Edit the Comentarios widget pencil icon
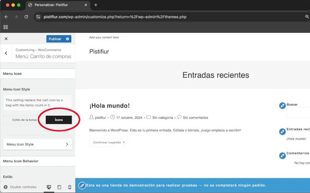This screenshot has height=193, width=310. pos(282,156)
